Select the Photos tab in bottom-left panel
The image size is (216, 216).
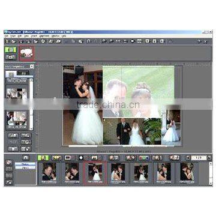(25, 164)
